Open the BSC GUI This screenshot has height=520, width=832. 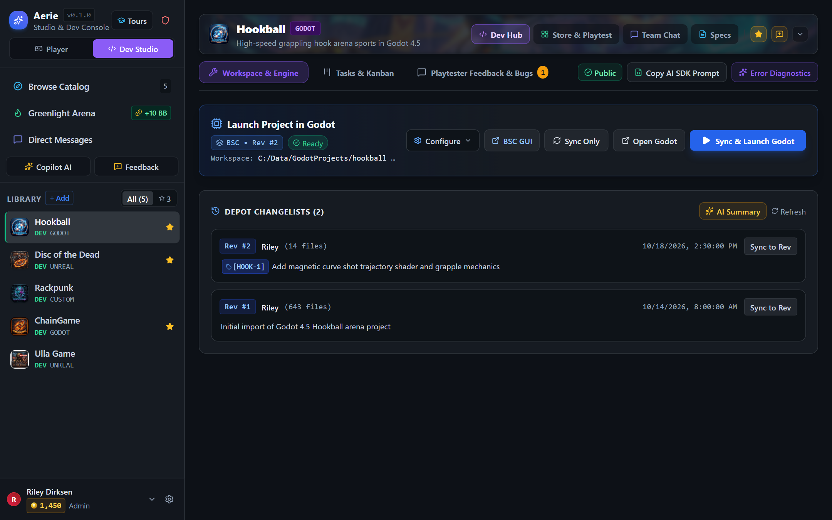point(512,141)
